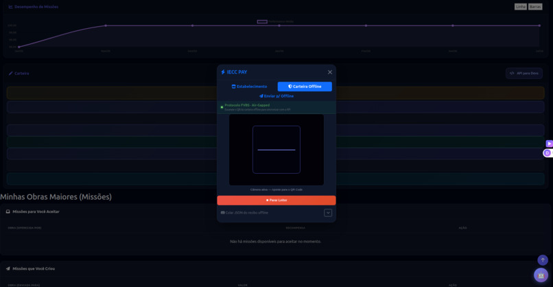Viewport: 553px width, 287px height.
Task: Open API para Devs
Action: [x=524, y=73]
